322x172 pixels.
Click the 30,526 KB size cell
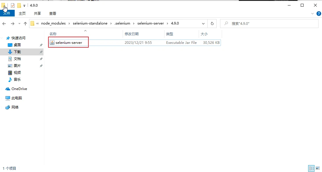click(211, 43)
